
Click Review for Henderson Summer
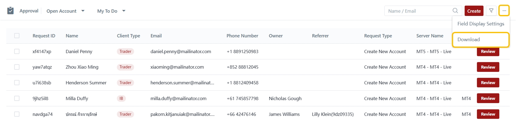(488, 83)
